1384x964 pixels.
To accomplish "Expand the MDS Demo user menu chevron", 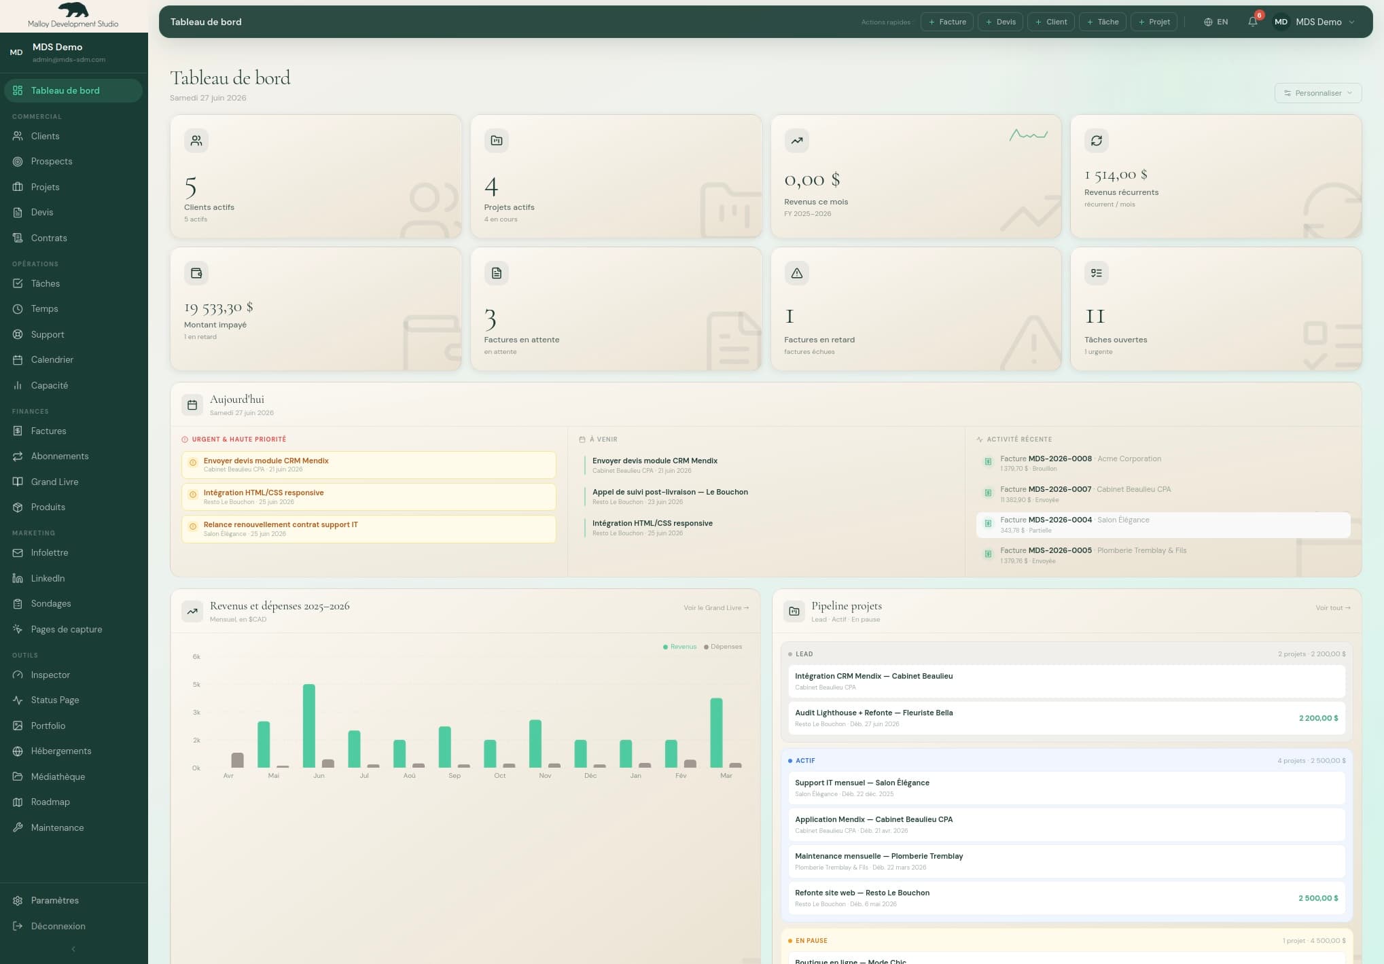I will tap(1351, 22).
